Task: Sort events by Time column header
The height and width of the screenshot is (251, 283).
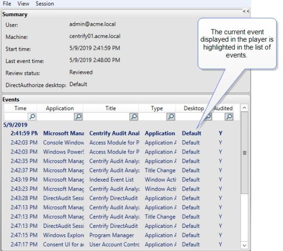Action: click(x=20, y=108)
